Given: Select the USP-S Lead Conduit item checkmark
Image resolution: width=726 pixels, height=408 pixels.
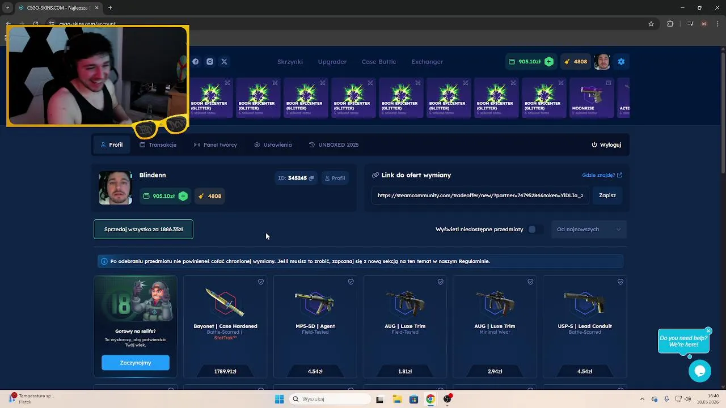Looking at the screenshot, I should [x=621, y=282].
